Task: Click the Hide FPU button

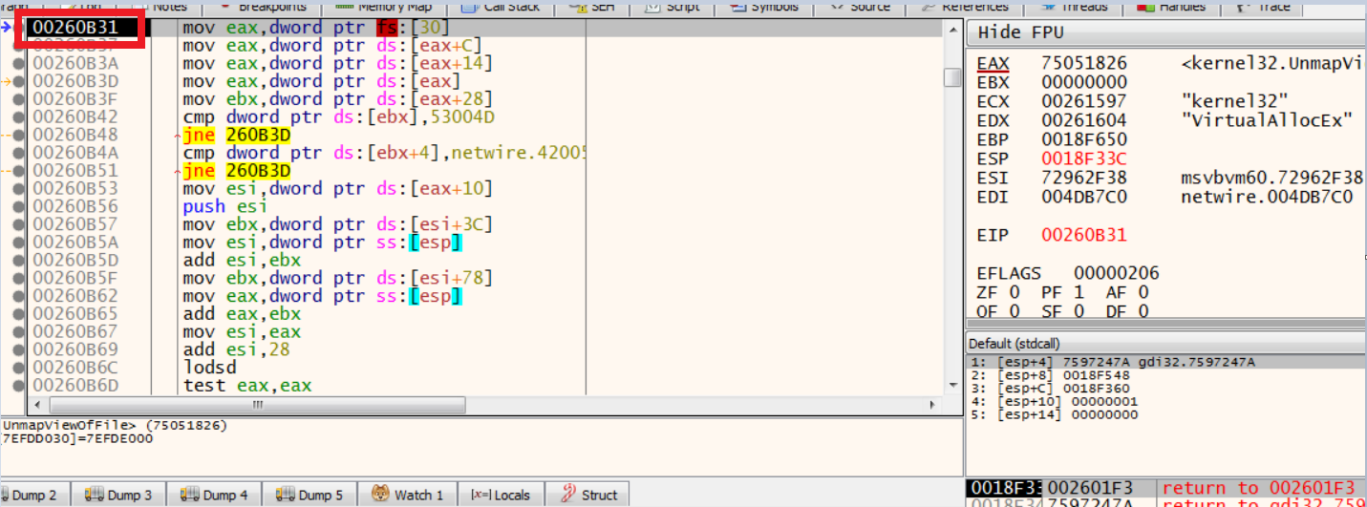Action: pyautogui.click(x=1013, y=32)
